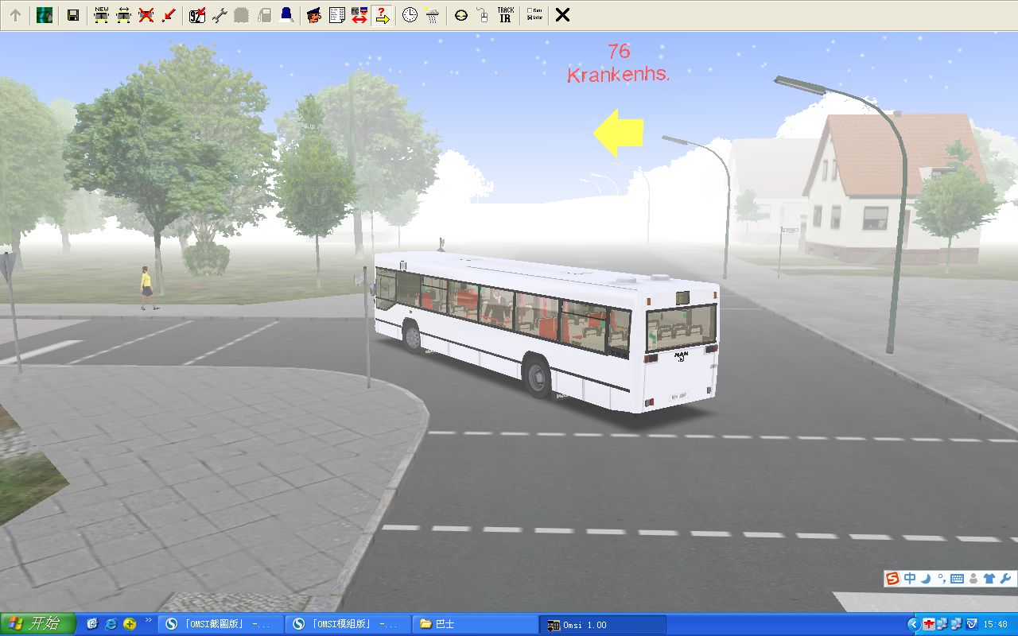
Task: Open the map icon in the toolbar
Action: pyautogui.click(x=45, y=14)
